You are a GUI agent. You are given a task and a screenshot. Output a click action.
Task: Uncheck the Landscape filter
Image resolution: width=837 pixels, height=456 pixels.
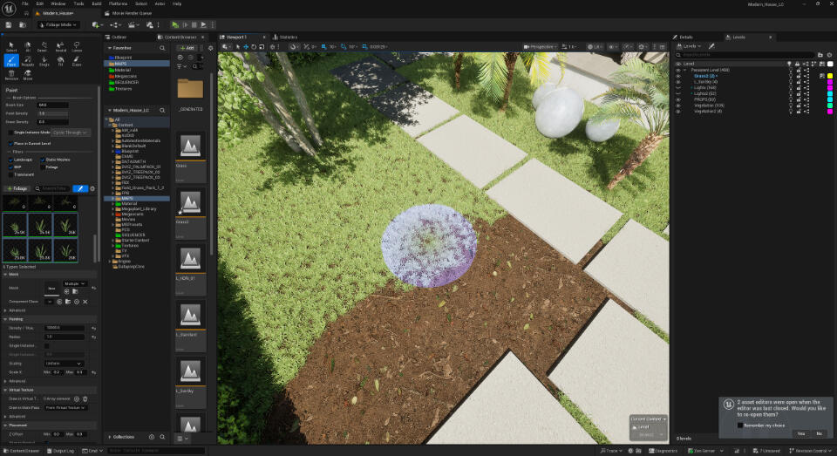point(10,160)
